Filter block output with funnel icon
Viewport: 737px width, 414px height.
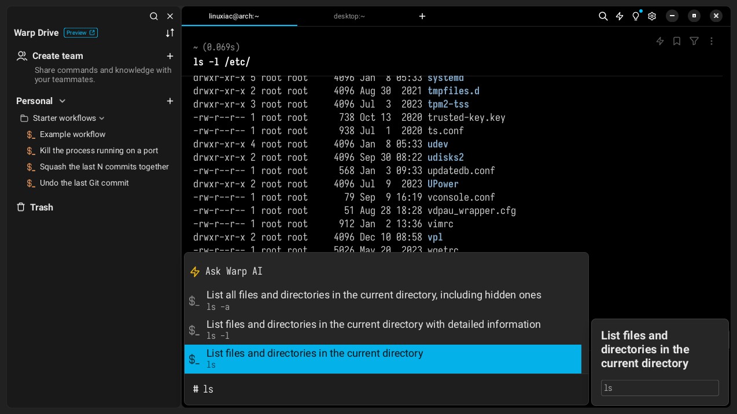click(694, 41)
